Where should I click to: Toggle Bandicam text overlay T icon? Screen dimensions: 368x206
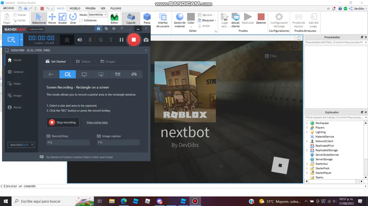click(111, 40)
